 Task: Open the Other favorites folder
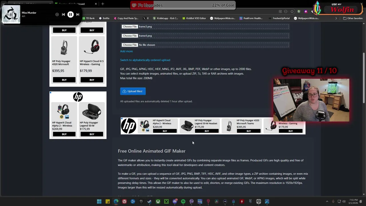pos(353,18)
